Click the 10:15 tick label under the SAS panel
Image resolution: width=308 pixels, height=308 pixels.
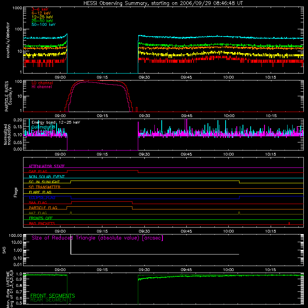270,270
